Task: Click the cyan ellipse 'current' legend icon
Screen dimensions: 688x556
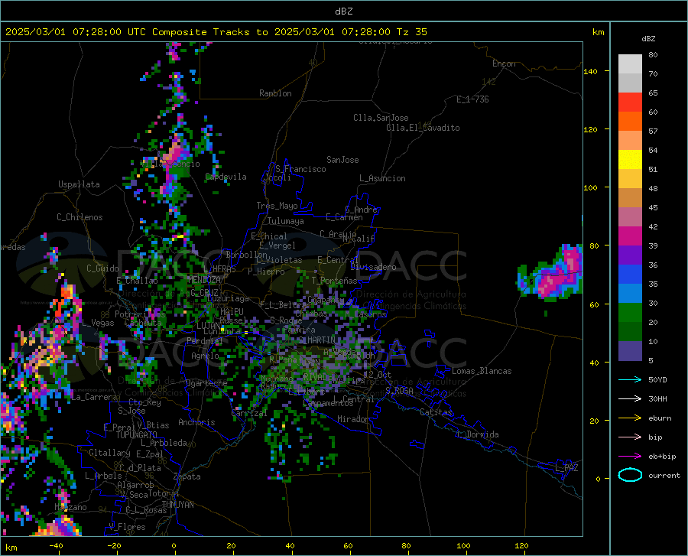Action: coord(630,475)
